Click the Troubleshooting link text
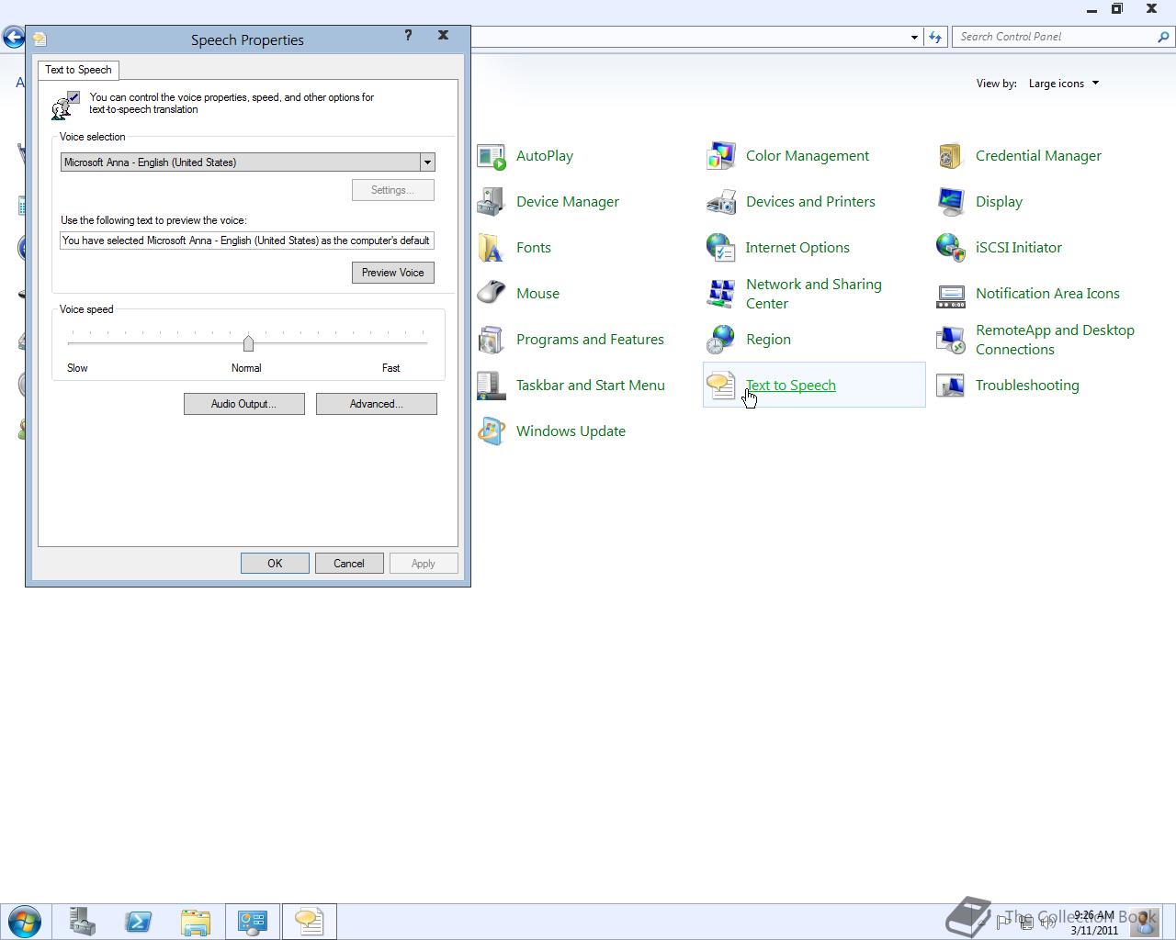The height and width of the screenshot is (940, 1176). click(x=1027, y=386)
